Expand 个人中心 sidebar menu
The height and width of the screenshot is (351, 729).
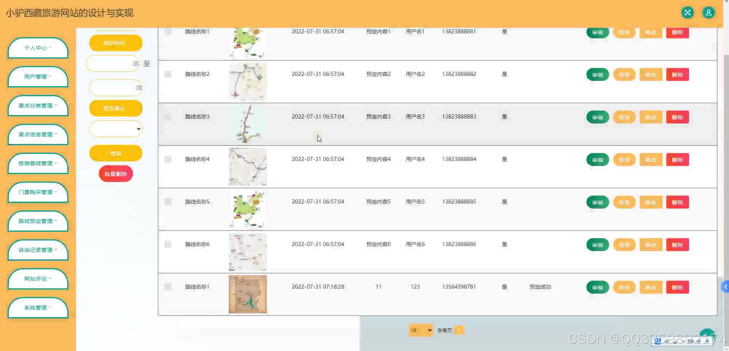point(38,48)
